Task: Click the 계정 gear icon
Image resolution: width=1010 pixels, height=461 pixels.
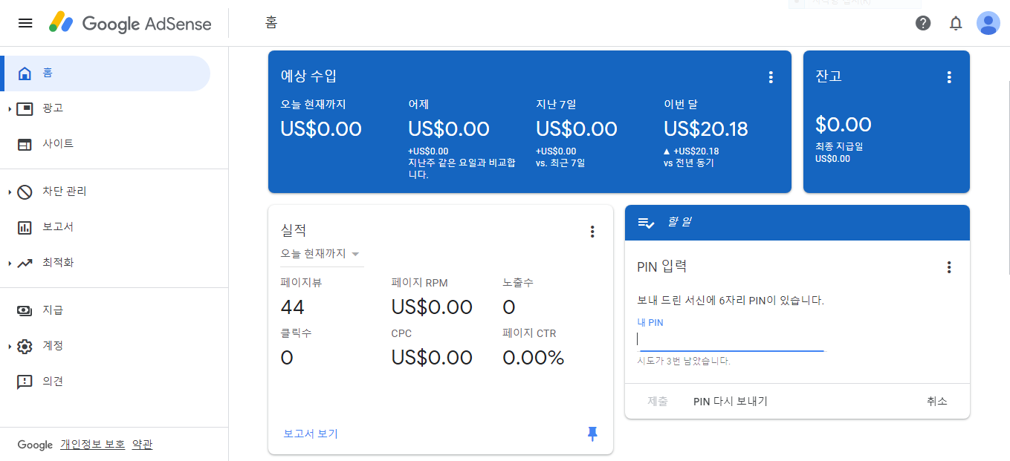Action: (25, 346)
